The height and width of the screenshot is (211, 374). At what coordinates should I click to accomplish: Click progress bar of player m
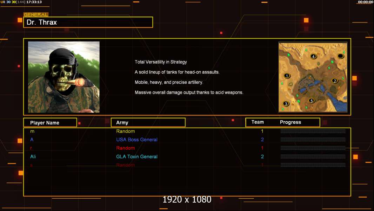tap(313, 131)
